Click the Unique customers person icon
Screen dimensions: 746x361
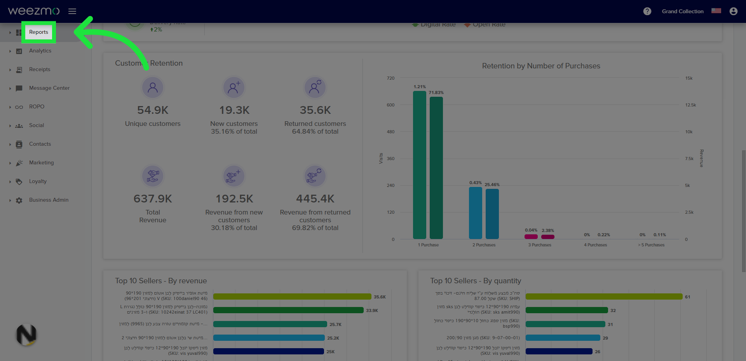click(153, 87)
